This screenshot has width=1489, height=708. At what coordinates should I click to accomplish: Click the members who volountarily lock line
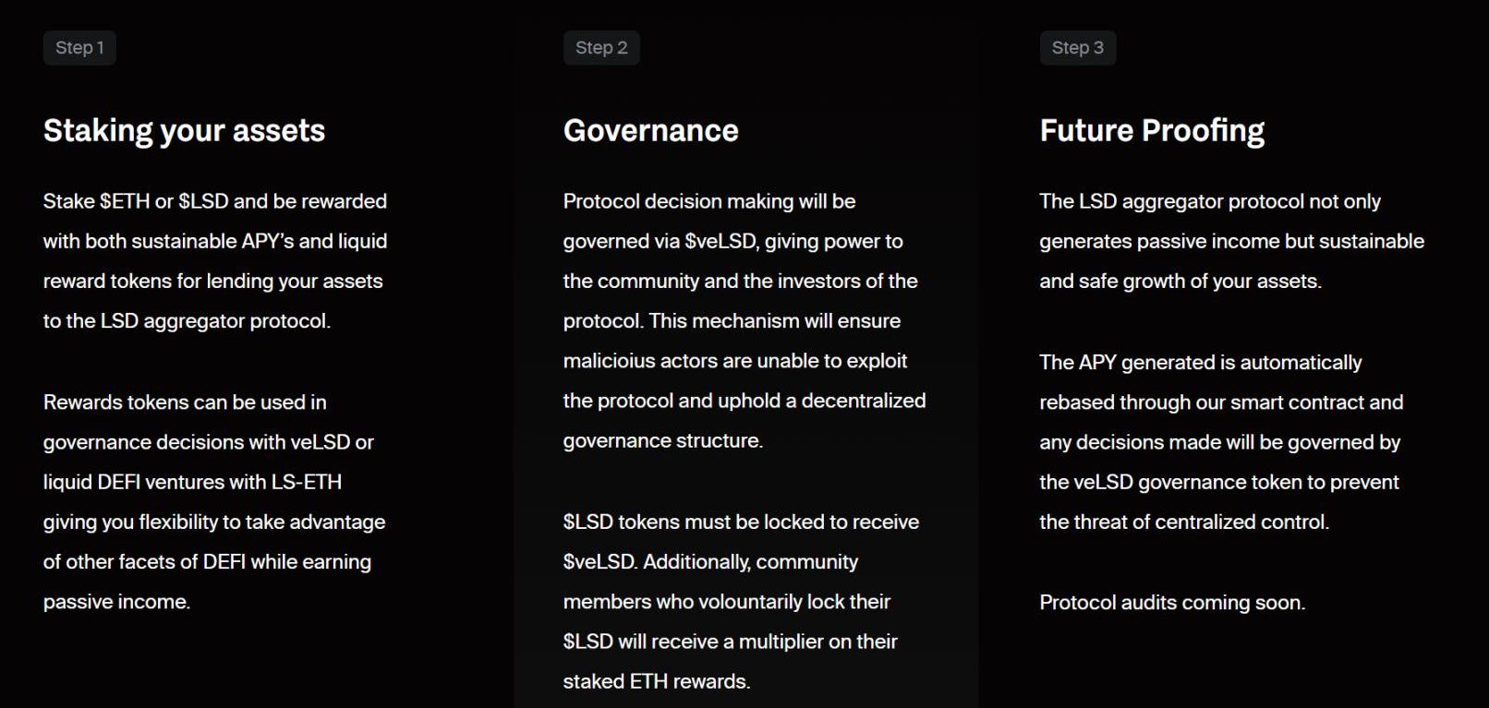click(x=727, y=602)
